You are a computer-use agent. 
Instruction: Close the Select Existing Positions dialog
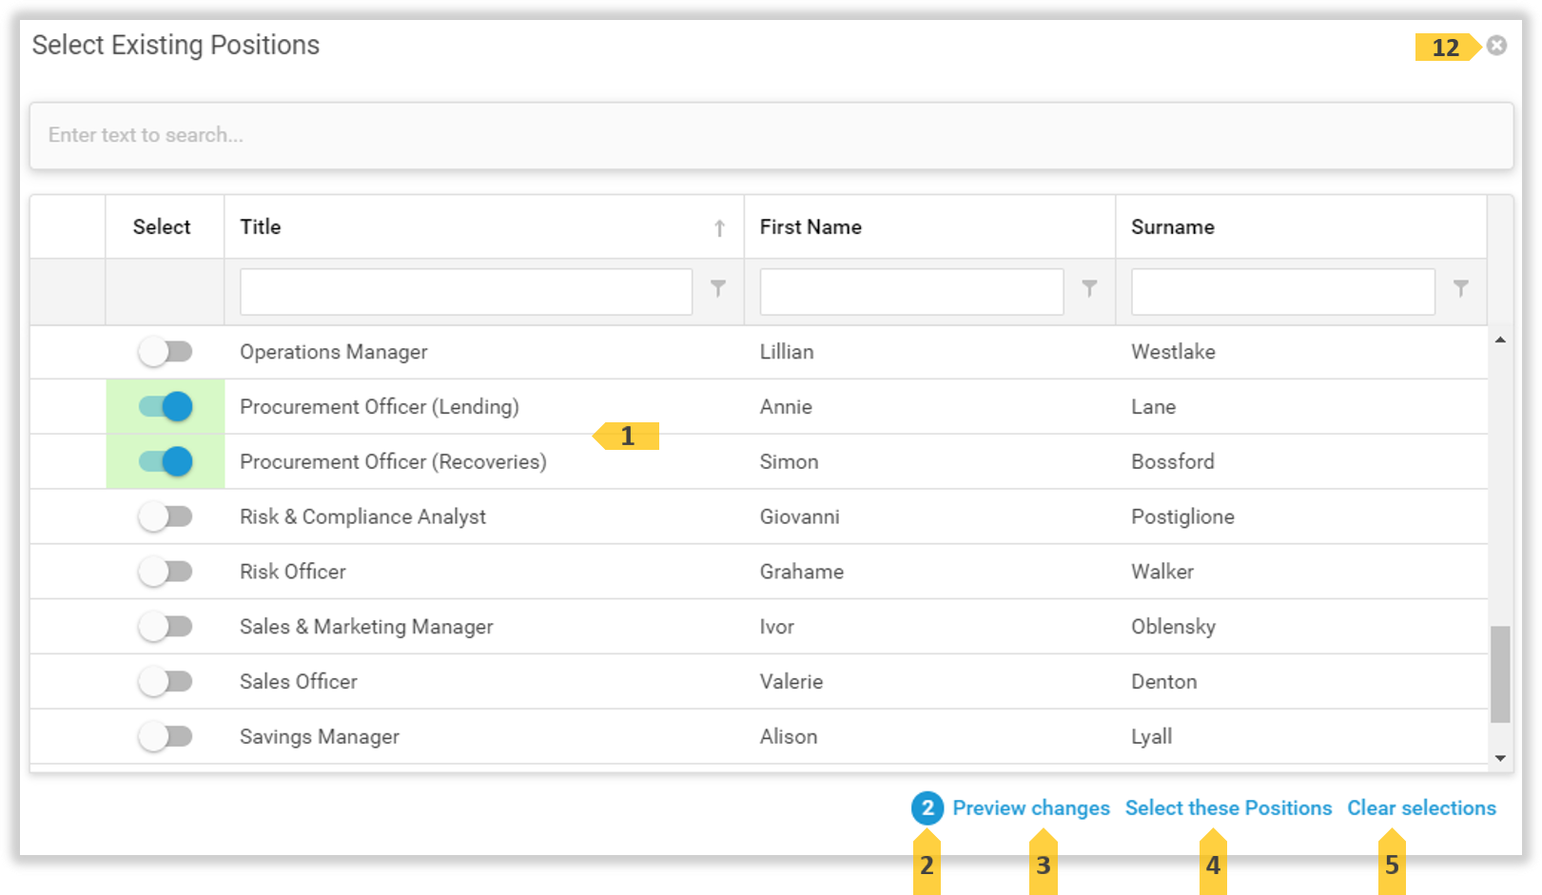(x=1496, y=46)
